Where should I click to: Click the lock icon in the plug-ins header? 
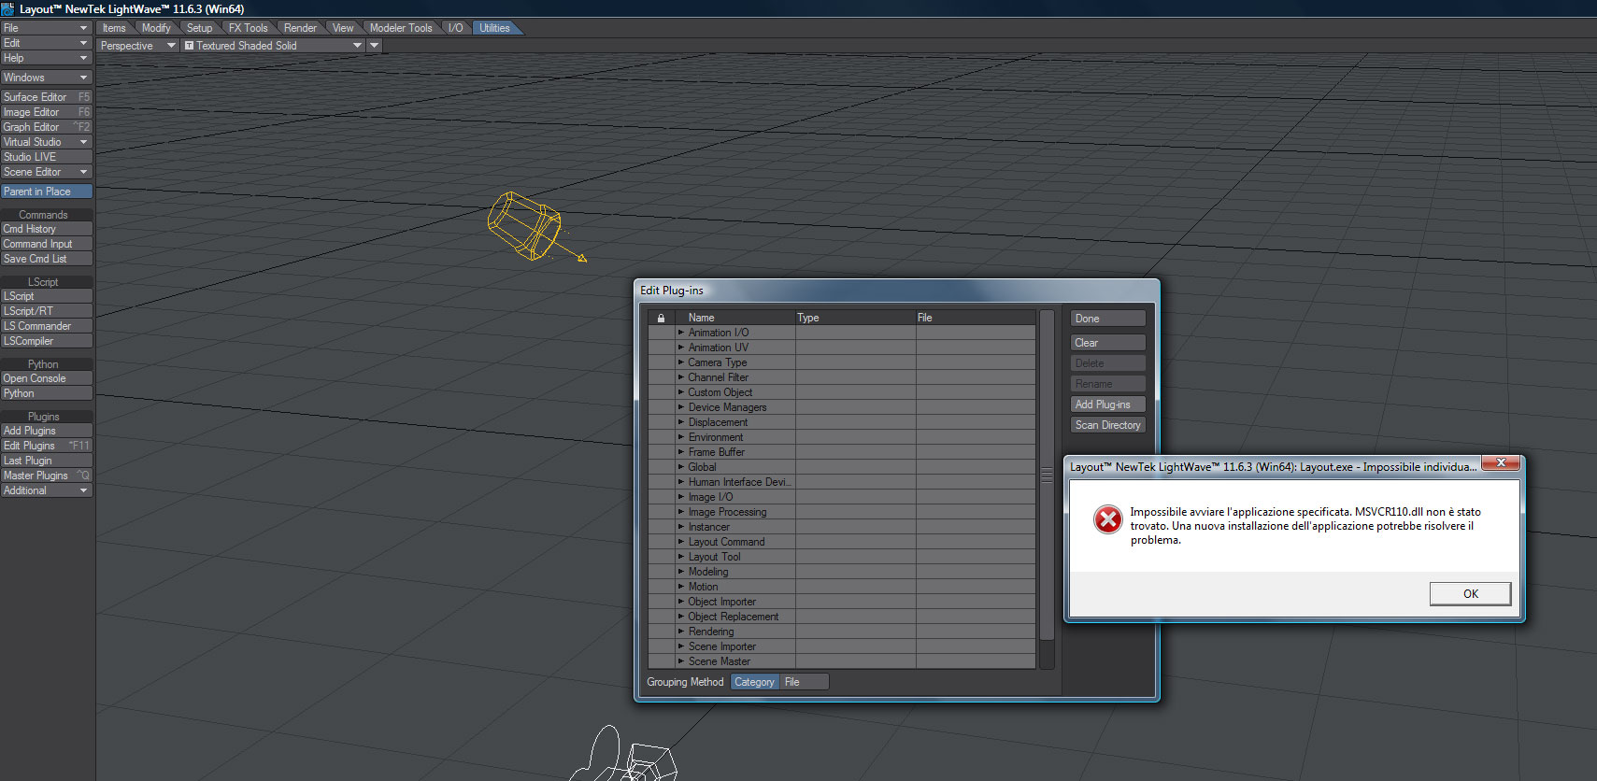(662, 318)
